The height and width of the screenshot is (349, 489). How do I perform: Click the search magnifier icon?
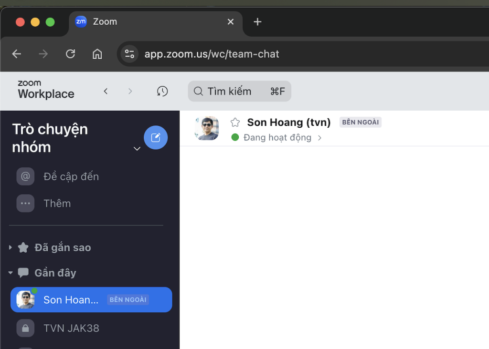point(198,91)
